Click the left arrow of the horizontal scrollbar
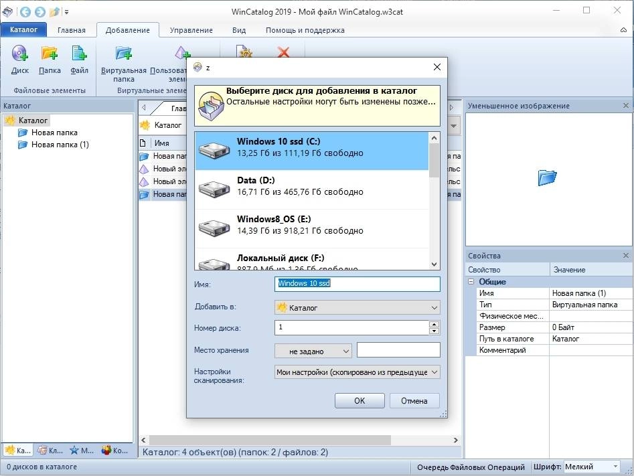 pos(143,440)
